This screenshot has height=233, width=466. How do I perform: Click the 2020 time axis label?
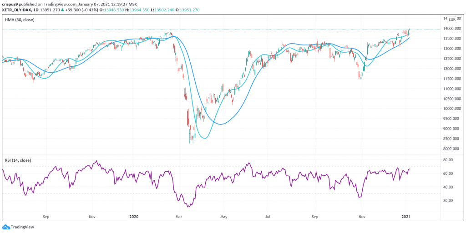[135, 217]
